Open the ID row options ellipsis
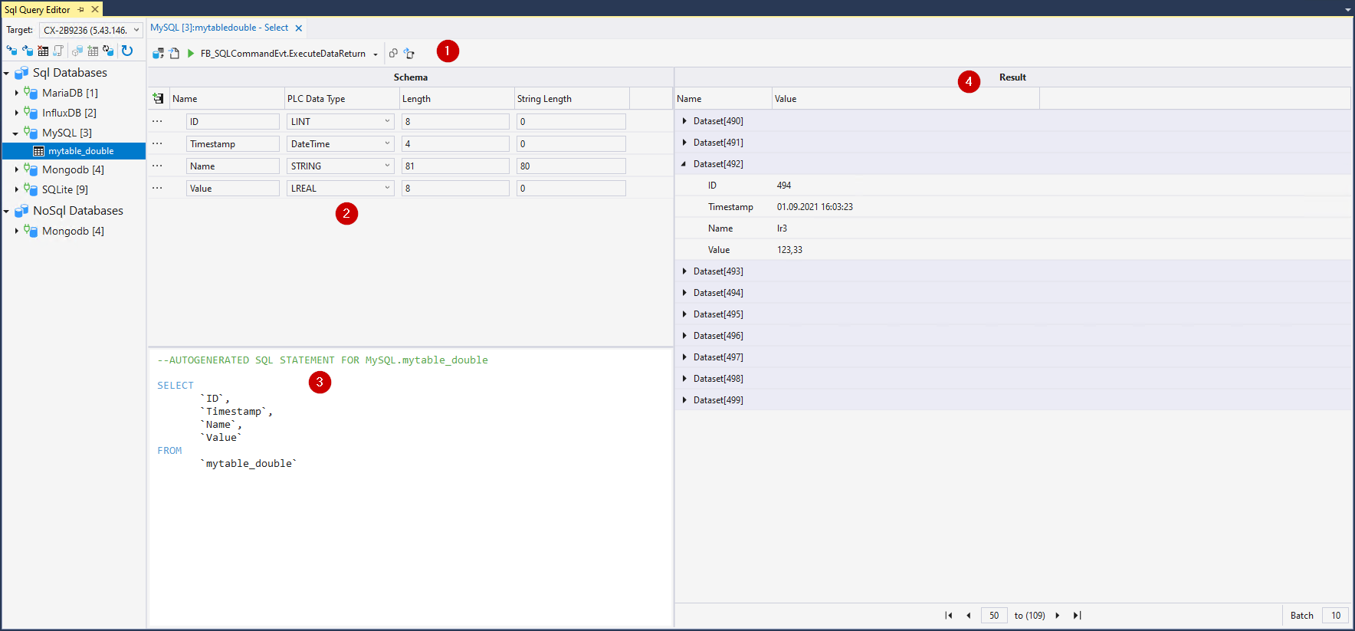This screenshot has width=1355, height=631. click(x=157, y=121)
